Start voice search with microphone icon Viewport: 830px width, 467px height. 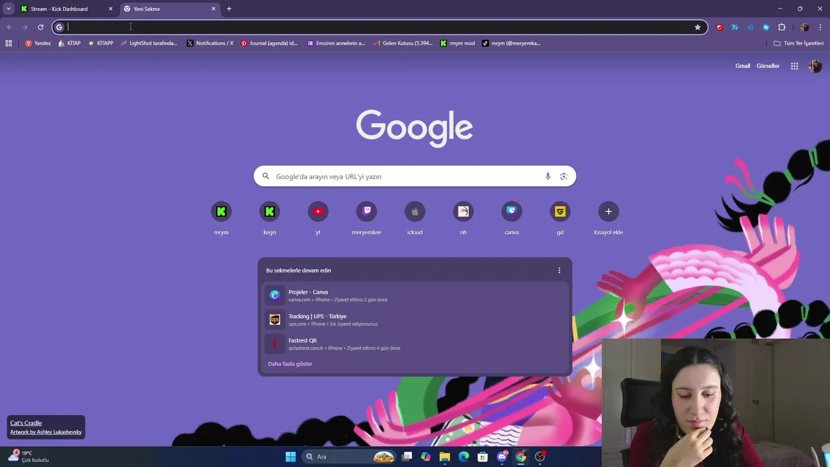[x=548, y=176]
